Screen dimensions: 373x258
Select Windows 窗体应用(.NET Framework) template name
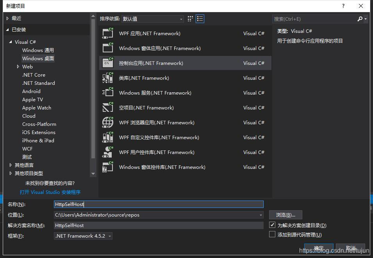click(160, 48)
